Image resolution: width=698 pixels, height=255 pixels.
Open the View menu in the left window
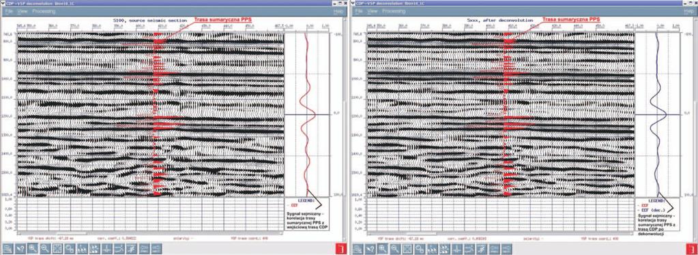[23, 11]
